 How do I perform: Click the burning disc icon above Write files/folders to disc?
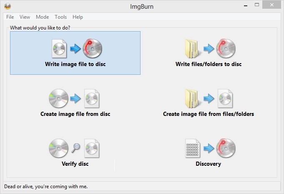226,48
